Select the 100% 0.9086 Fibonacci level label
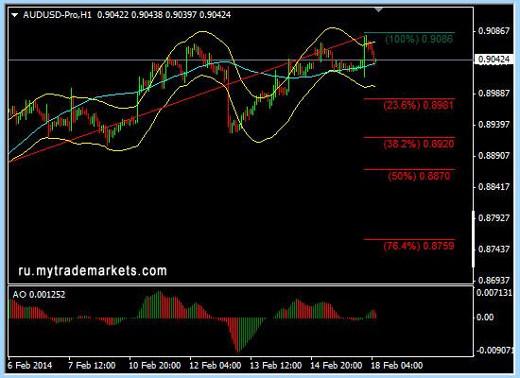This screenshot has width=520, height=378. point(419,39)
